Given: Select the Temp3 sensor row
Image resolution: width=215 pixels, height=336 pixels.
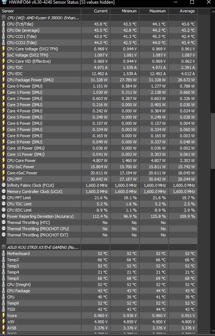Looking at the screenshot, I should 99,266.
